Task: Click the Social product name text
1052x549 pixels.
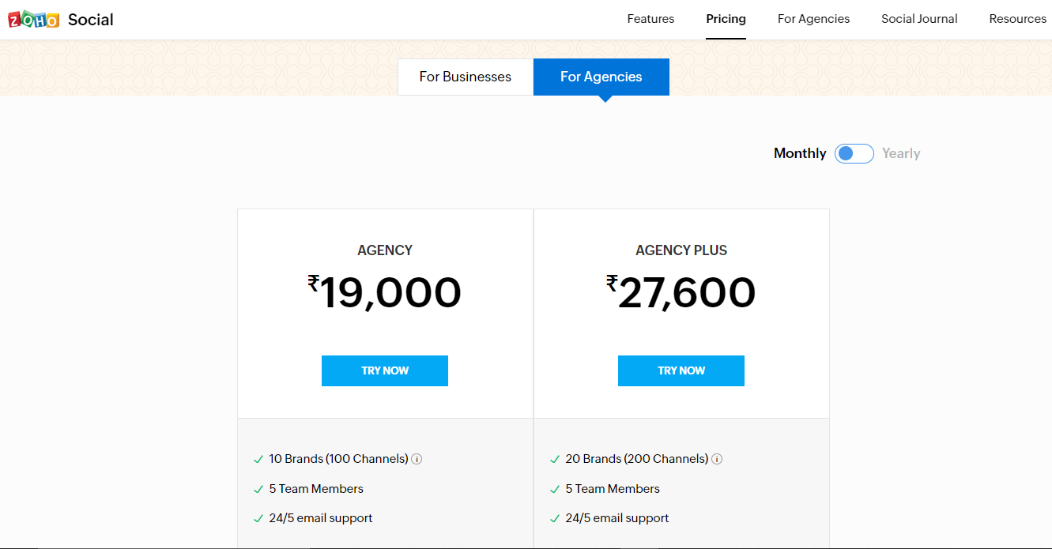Action: [x=91, y=20]
